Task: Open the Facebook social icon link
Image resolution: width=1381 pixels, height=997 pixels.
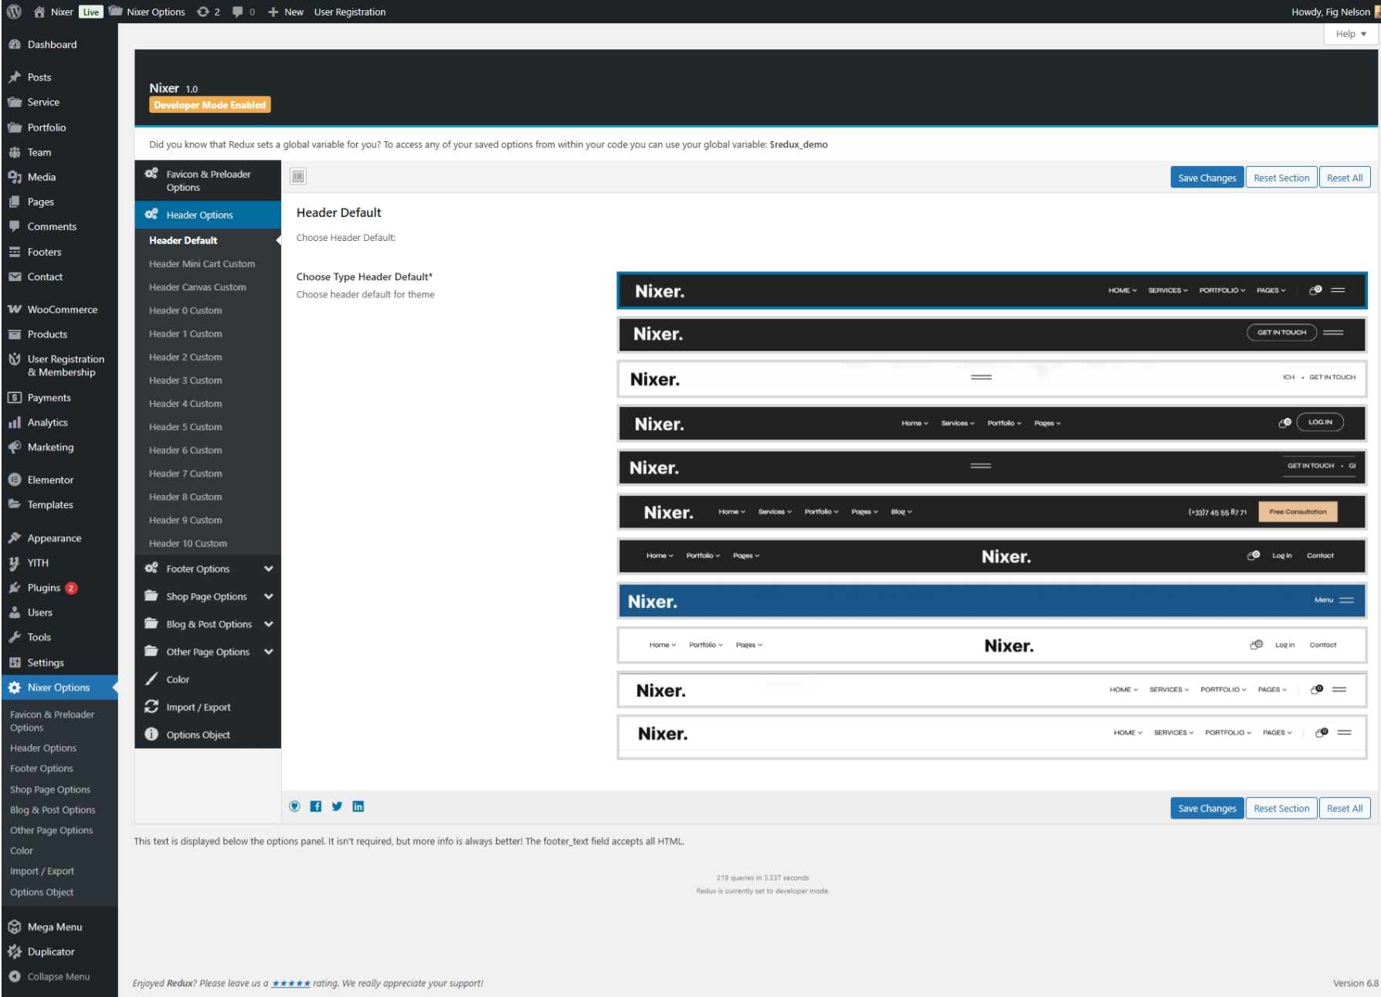Action: click(x=316, y=806)
